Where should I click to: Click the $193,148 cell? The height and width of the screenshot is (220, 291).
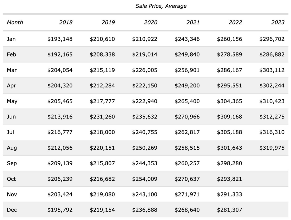(60, 39)
